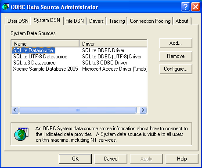Select Xtreme Sample Database 2005 entry
The width and height of the screenshot is (202, 168).
click(x=45, y=69)
